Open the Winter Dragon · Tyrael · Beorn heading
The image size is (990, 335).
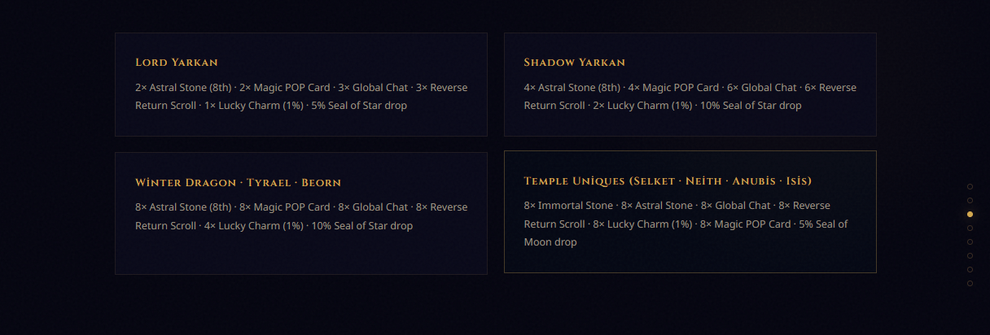coord(238,182)
